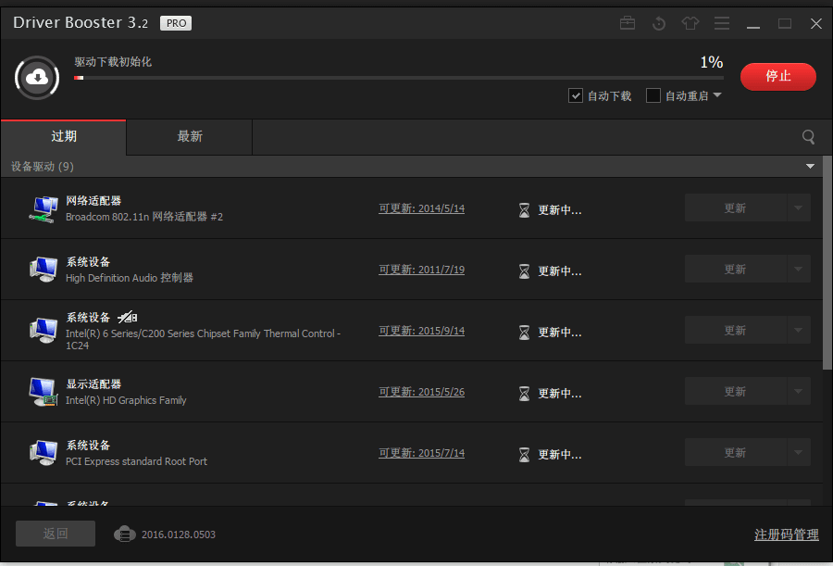Click the hourglass icon in Intel HD Graphics row

[524, 394]
